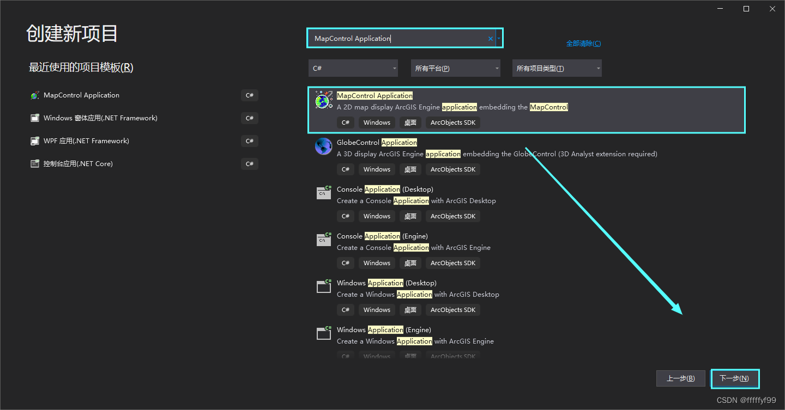Close the create new project dialog
The height and width of the screenshot is (410, 785).
772,9
